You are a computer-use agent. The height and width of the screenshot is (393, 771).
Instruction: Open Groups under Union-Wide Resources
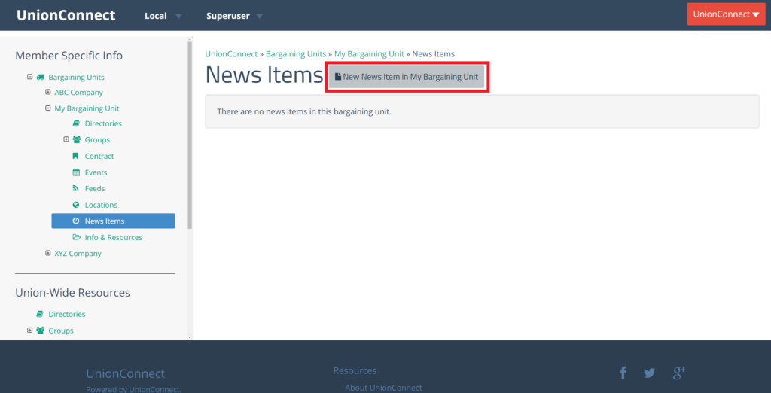tap(61, 331)
